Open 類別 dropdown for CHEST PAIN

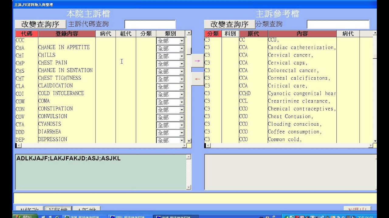tap(182, 64)
